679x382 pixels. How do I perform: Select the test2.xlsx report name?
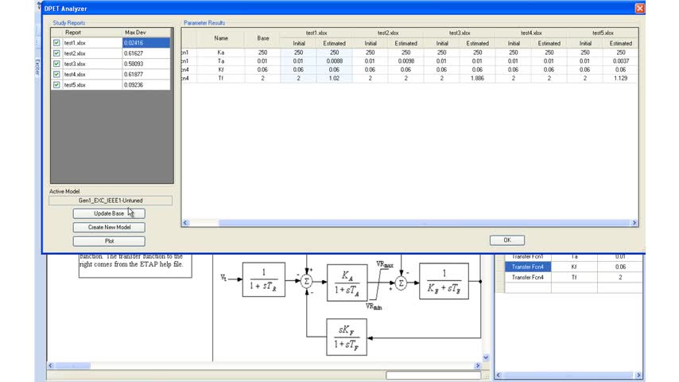(92, 53)
